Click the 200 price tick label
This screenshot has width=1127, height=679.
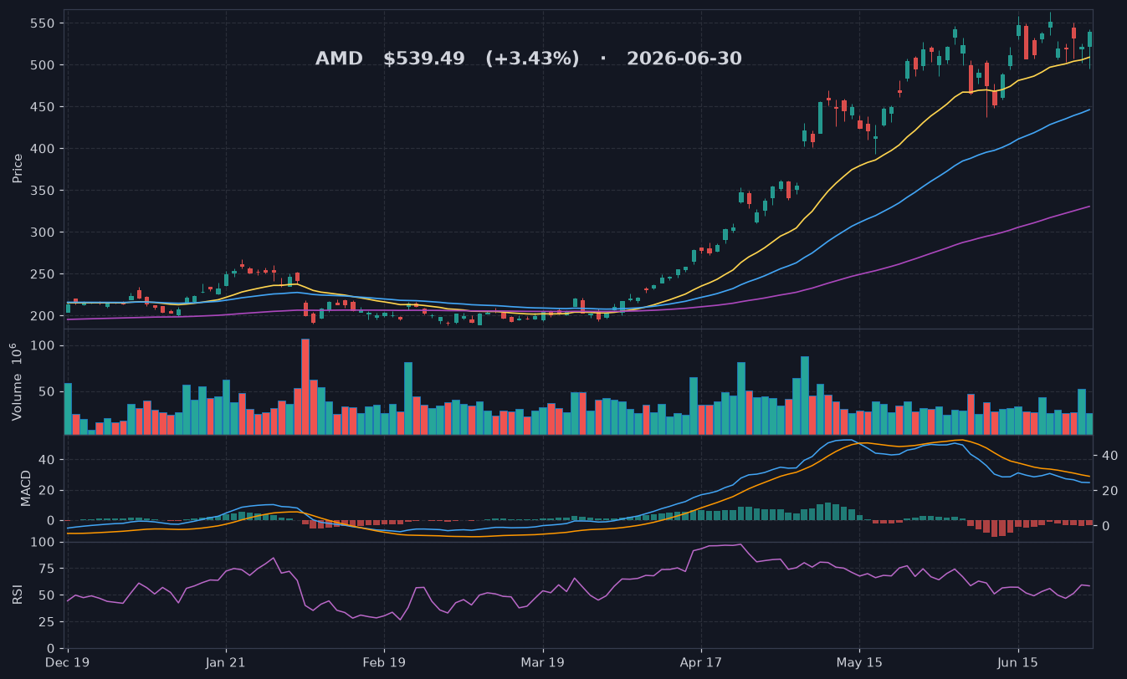pyautogui.click(x=42, y=316)
